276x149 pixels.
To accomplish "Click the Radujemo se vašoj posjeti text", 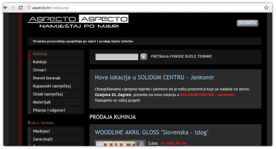I will click(x=117, y=100).
